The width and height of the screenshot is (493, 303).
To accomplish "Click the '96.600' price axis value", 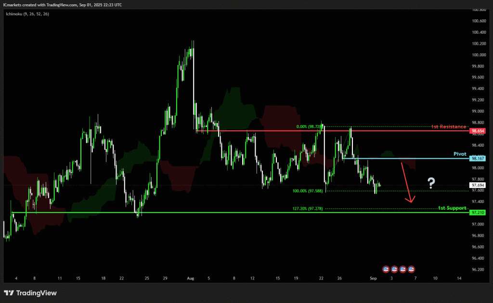I will [479, 247].
